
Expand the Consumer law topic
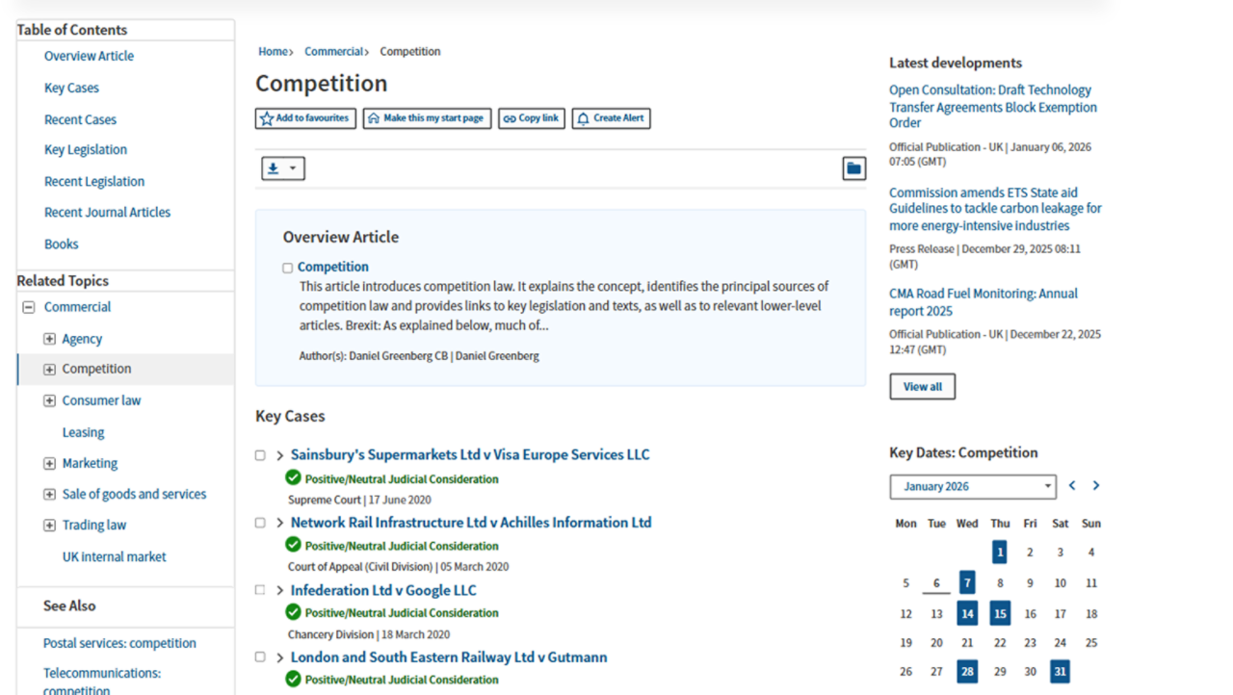(49, 400)
